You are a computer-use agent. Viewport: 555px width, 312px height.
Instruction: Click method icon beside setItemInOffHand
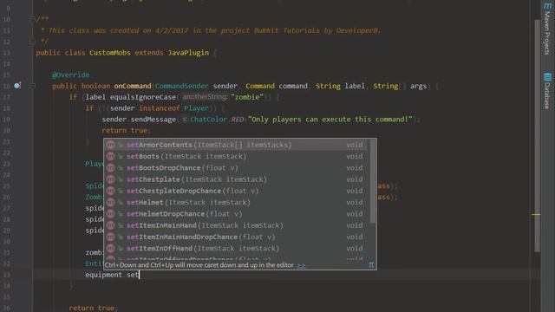[x=110, y=249]
